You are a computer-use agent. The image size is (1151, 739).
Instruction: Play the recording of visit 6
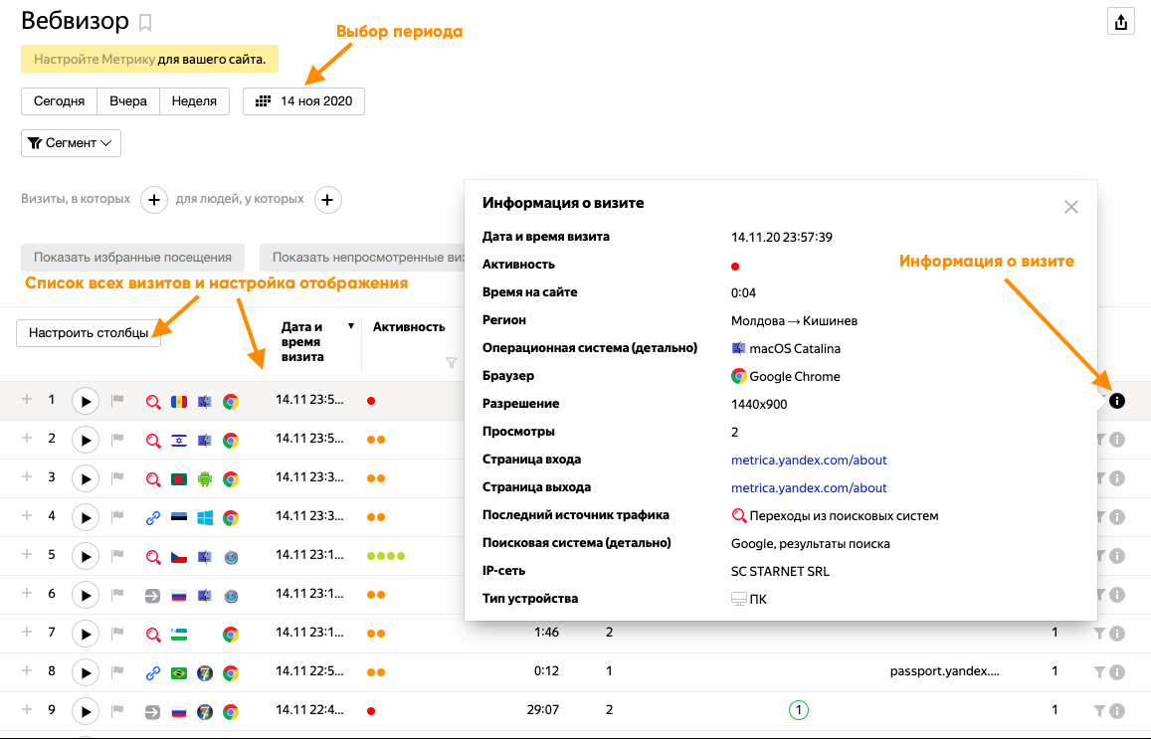pyautogui.click(x=86, y=595)
